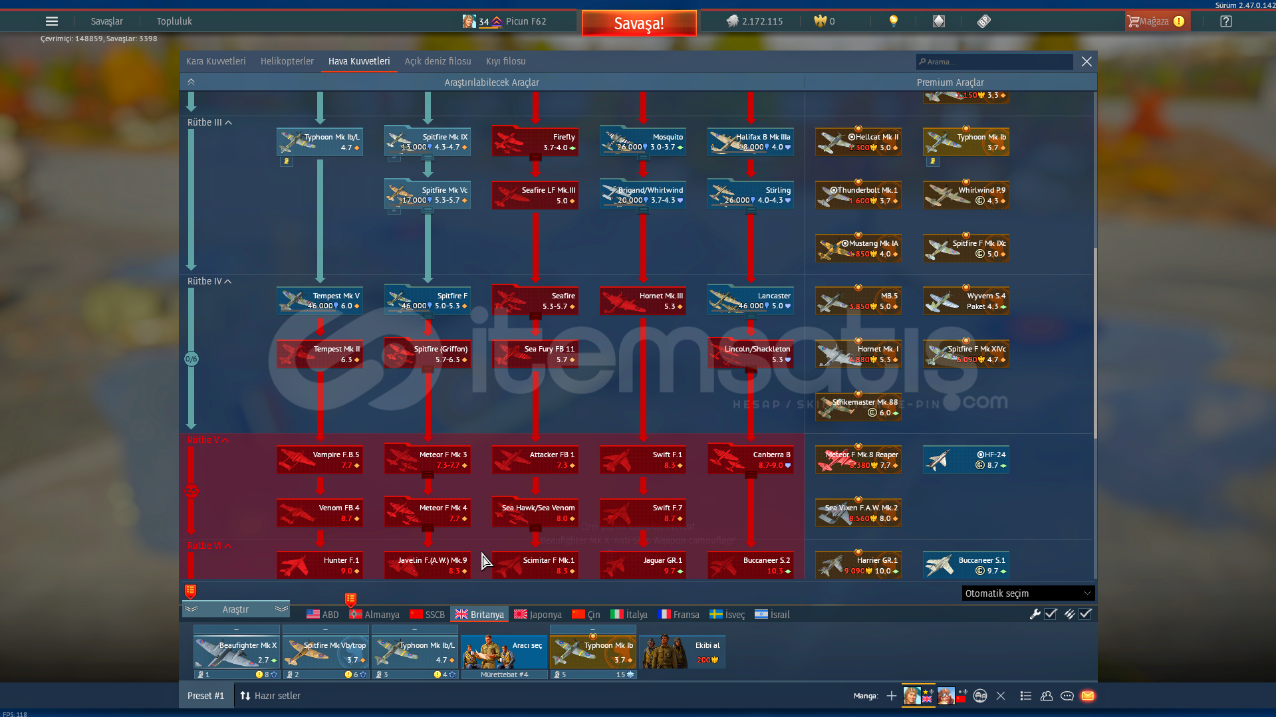
Task: Open Hazır setler presets
Action: coord(271,696)
